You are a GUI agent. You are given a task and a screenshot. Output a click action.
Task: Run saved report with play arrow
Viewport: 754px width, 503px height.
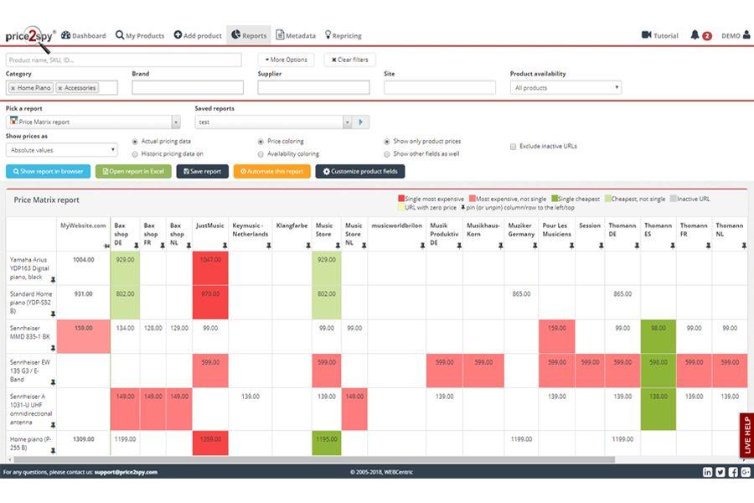point(360,122)
